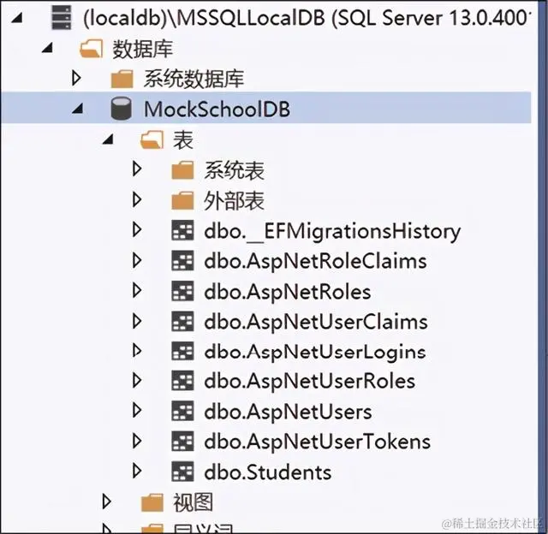Click the open folder icon beside 表
The width and height of the screenshot is (548, 534).
click(152, 139)
